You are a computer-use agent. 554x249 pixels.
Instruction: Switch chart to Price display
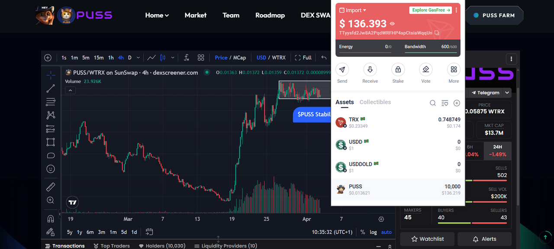(x=221, y=58)
